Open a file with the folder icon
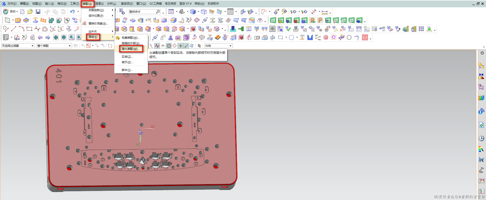Screen dimensions: 486x200 pos(30,12)
